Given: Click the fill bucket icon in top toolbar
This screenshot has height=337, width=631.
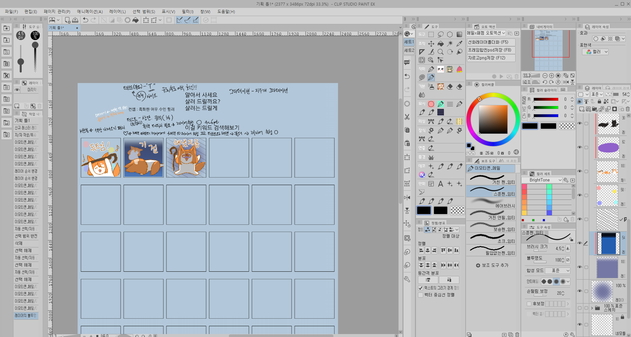Looking at the screenshot, I should (x=135, y=20).
